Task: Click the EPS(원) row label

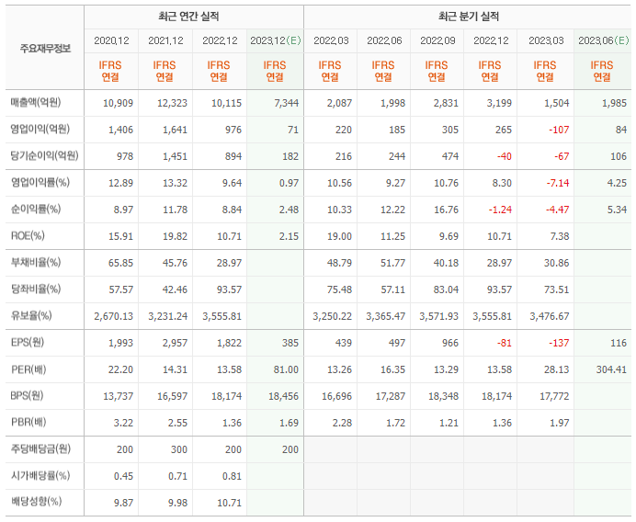Action: tap(28, 342)
